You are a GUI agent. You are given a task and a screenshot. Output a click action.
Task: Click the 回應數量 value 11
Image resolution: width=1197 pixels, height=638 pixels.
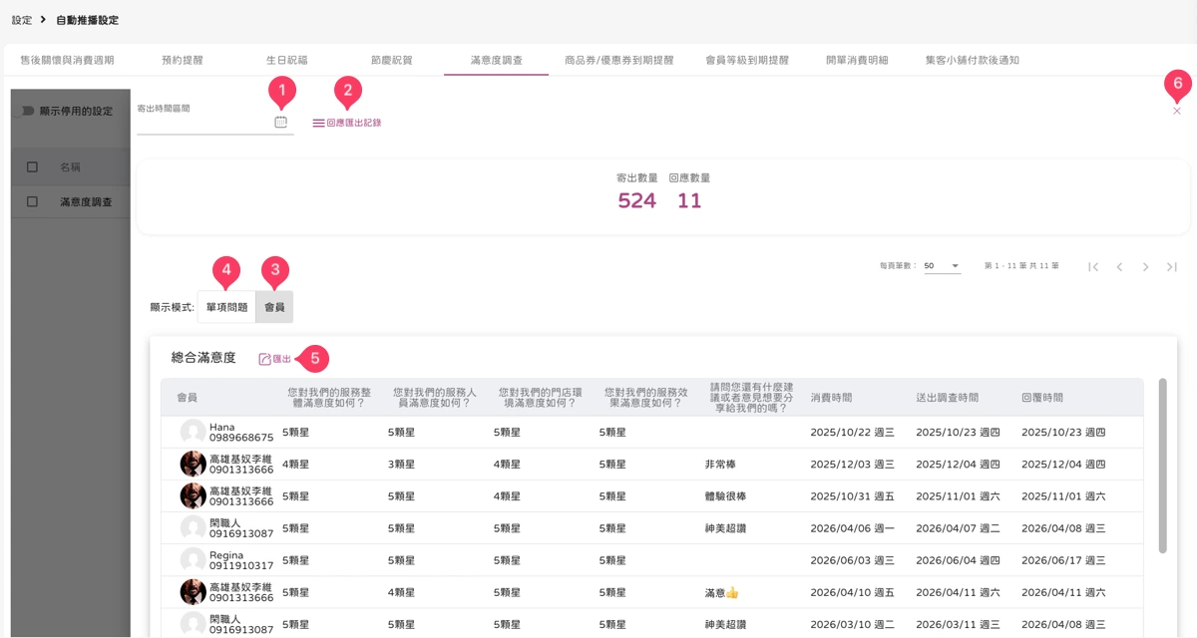pyautogui.click(x=689, y=200)
